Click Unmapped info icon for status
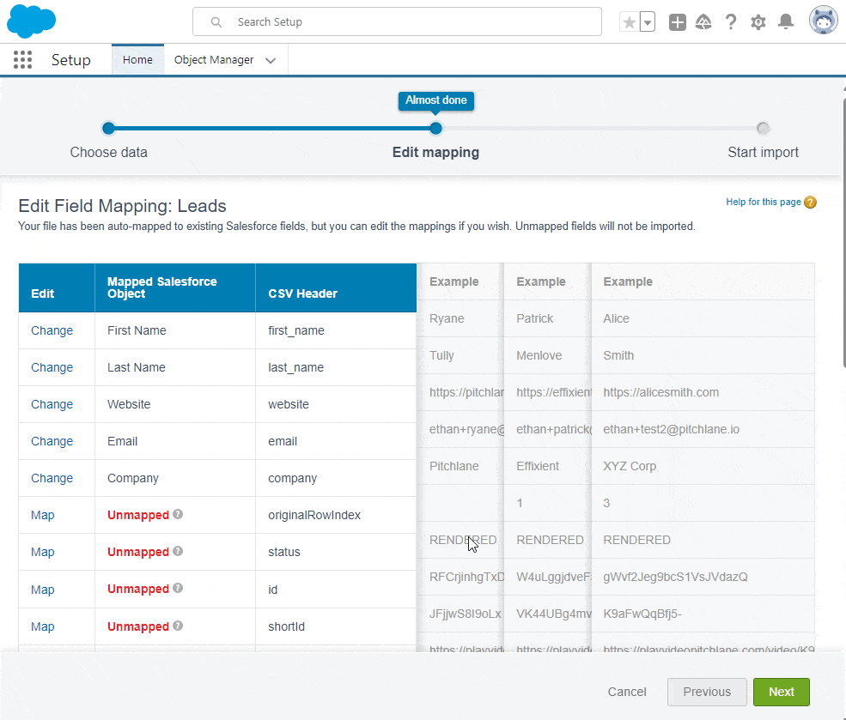Image resolution: width=846 pixels, height=720 pixels. [x=178, y=551]
